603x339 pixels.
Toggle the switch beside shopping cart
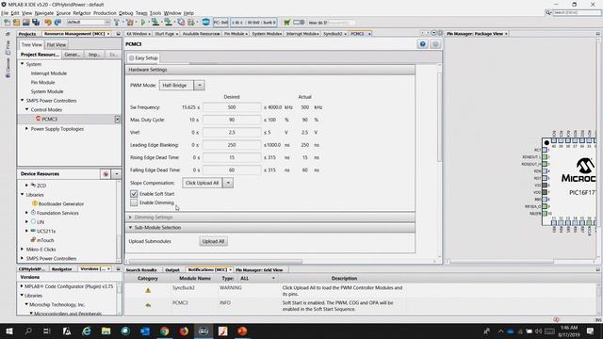[299, 23]
